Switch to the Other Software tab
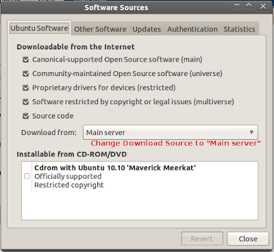The width and height of the screenshot is (274, 252). point(100,29)
